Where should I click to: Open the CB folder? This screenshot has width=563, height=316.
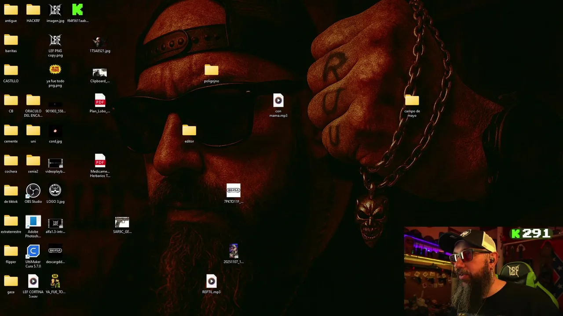pyautogui.click(x=11, y=101)
